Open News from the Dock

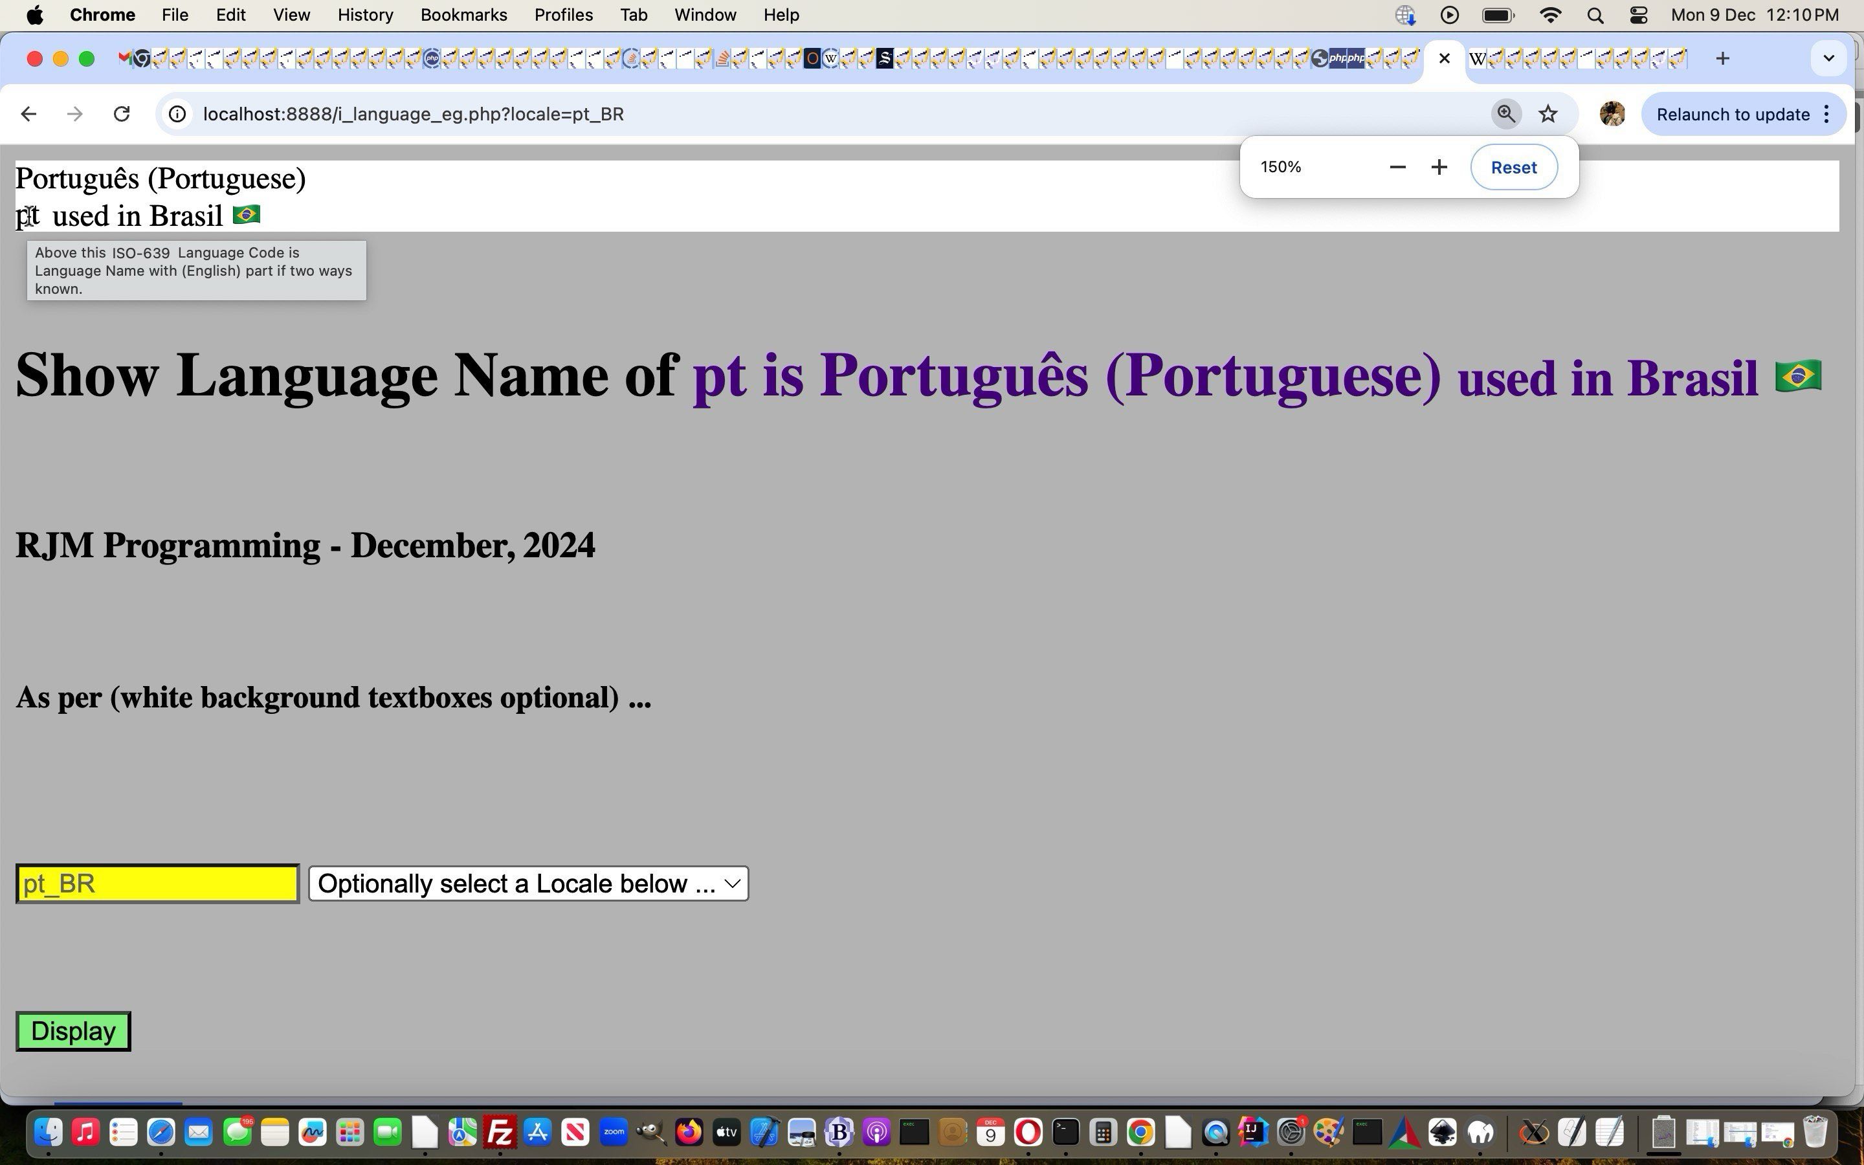[x=576, y=1133]
